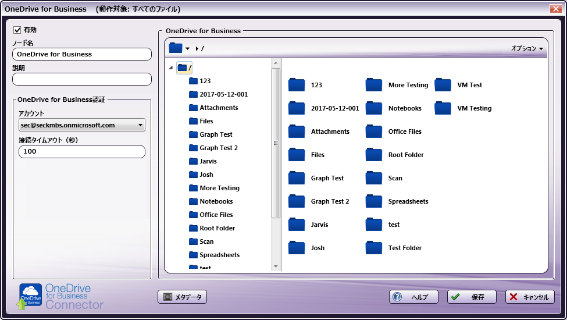Open the Graph Test folder icon in file pane
The image size is (567, 320).
pos(297,178)
